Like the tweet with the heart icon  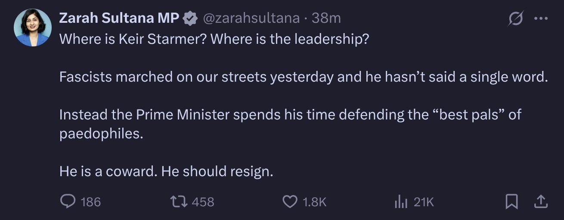[x=290, y=202]
